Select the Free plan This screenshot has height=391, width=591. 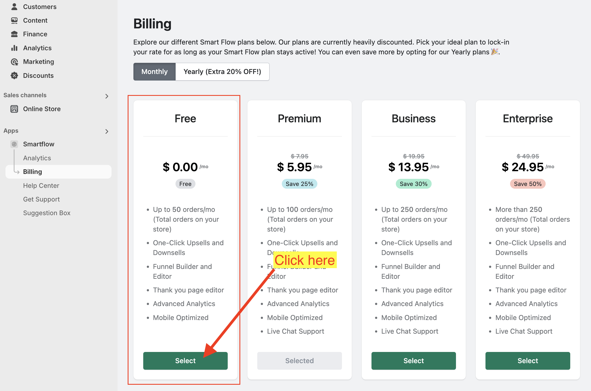185,361
